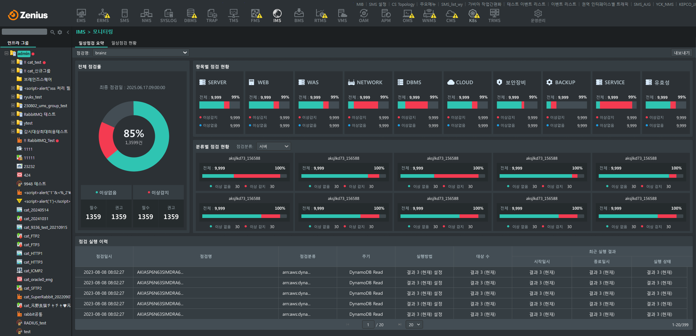This screenshot has width=696, height=336.
Task: Select the 9948 테스트 tree item
Action: click(x=35, y=184)
